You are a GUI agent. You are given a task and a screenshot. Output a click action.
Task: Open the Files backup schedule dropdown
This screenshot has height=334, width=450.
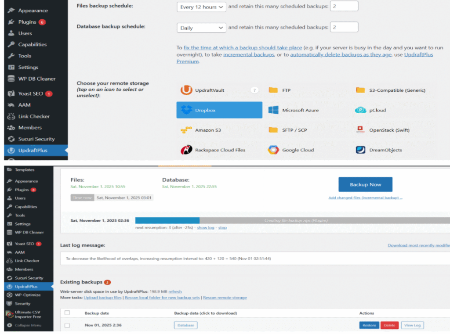pyautogui.click(x=201, y=7)
